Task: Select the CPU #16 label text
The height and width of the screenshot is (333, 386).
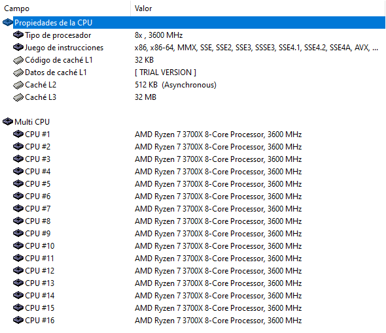Action: point(39,320)
